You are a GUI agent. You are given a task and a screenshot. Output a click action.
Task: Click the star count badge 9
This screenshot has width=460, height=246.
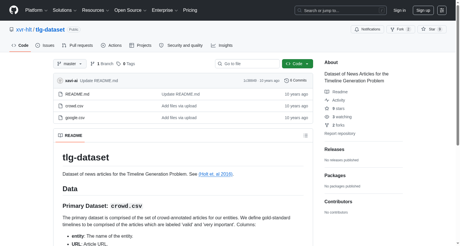440,29
